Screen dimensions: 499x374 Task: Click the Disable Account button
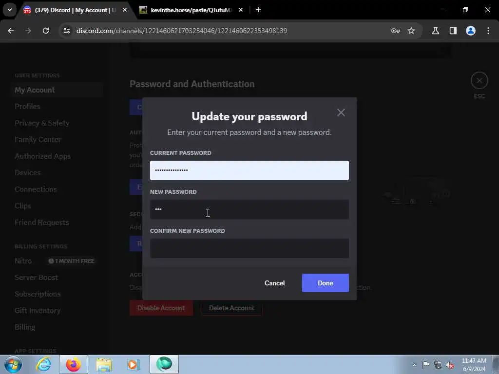coord(161,308)
